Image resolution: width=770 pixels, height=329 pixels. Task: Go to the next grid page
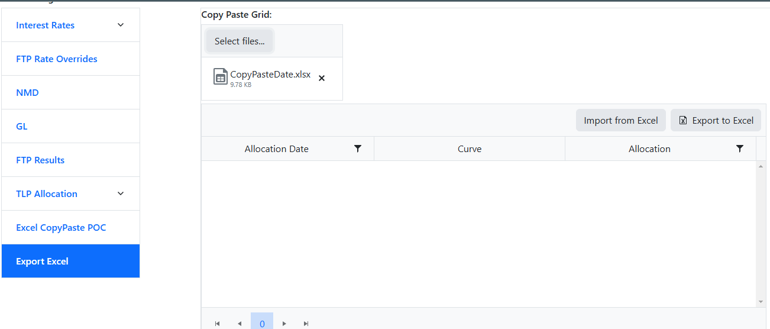[x=284, y=324]
